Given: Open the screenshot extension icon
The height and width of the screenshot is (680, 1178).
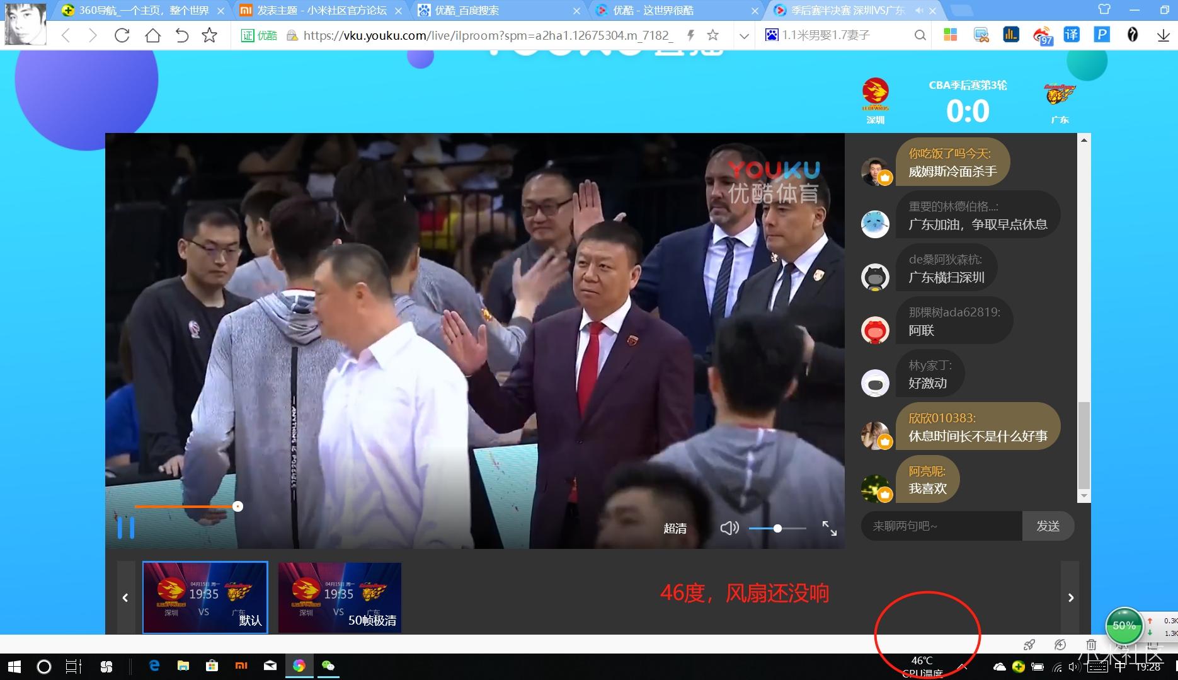Looking at the screenshot, I should [x=981, y=35].
